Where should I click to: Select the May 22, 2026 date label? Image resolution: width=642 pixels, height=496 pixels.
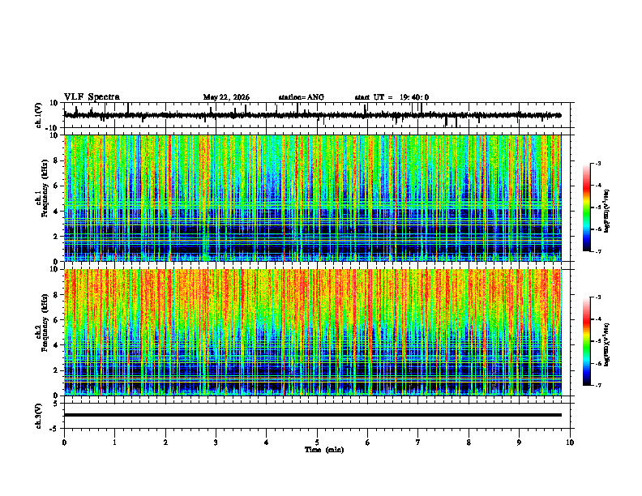pos(226,97)
